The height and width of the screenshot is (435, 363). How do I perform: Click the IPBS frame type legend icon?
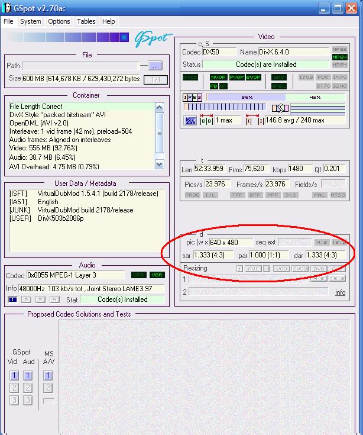(x=192, y=98)
